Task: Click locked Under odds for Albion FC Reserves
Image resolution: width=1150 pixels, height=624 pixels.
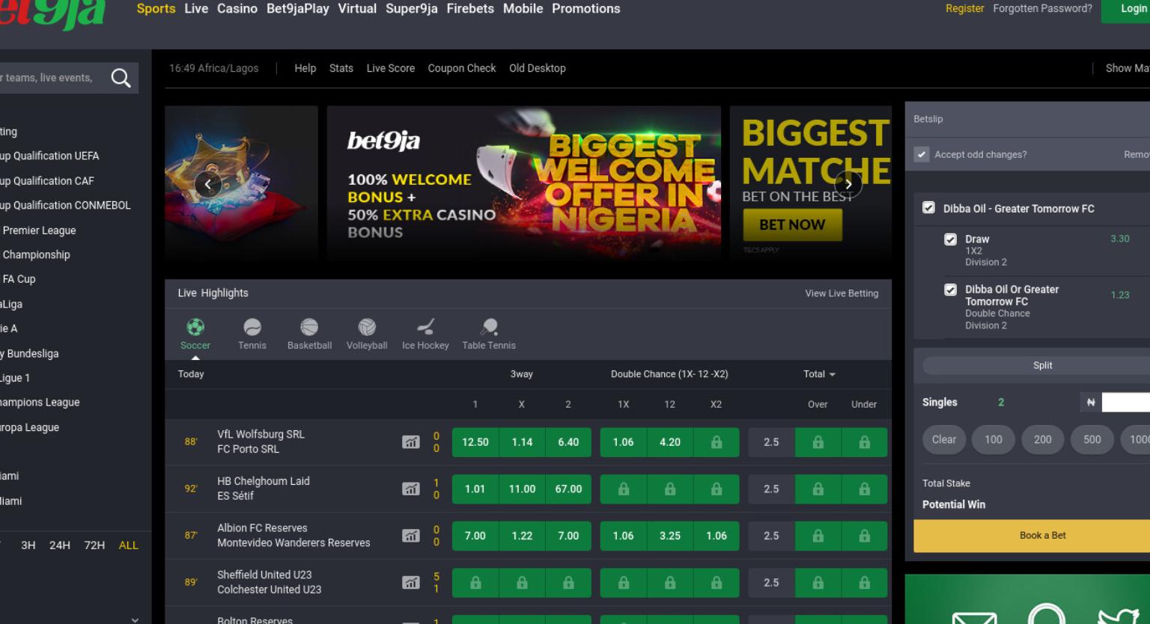Action: click(864, 536)
